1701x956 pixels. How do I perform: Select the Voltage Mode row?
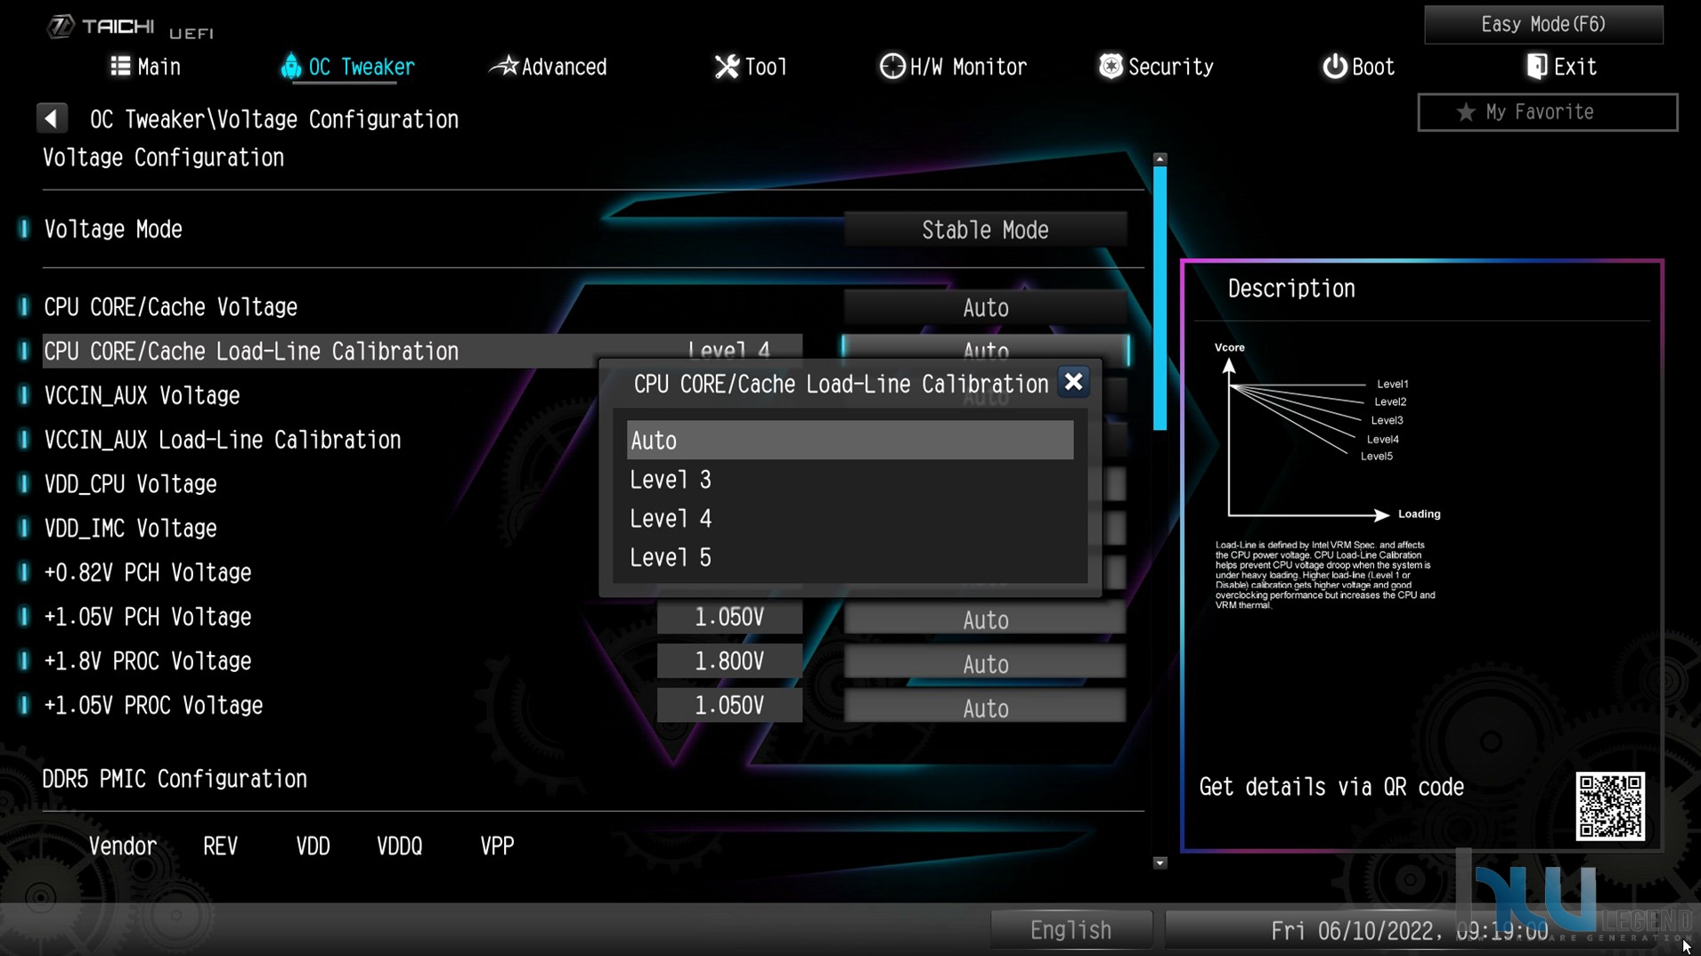[x=113, y=230]
